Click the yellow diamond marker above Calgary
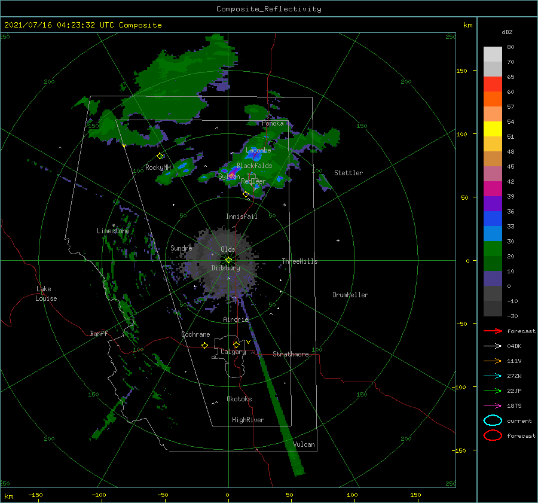The width and height of the screenshot is (538, 503). tap(236, 345)
